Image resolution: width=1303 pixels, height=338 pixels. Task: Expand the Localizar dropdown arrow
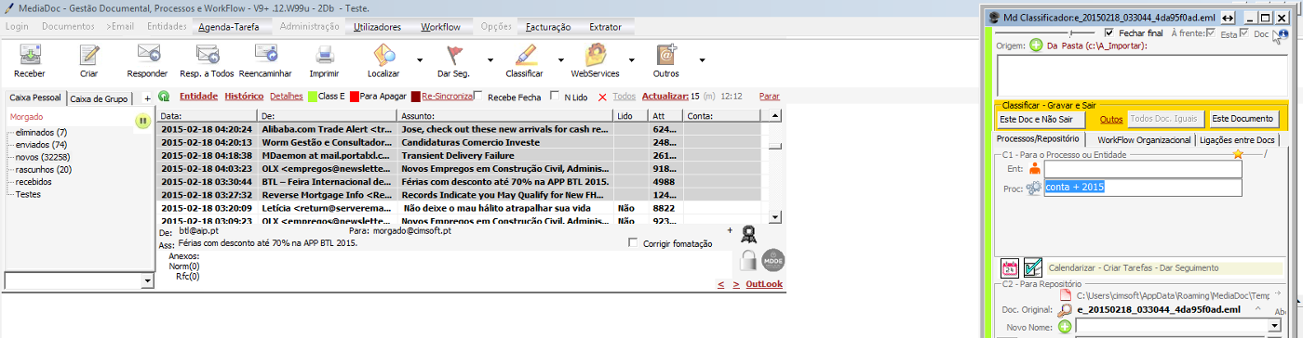pos(420,58)
